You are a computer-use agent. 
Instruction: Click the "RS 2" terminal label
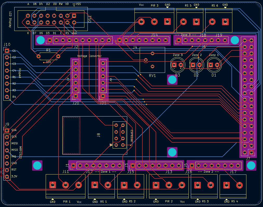[x=132, y=201]
